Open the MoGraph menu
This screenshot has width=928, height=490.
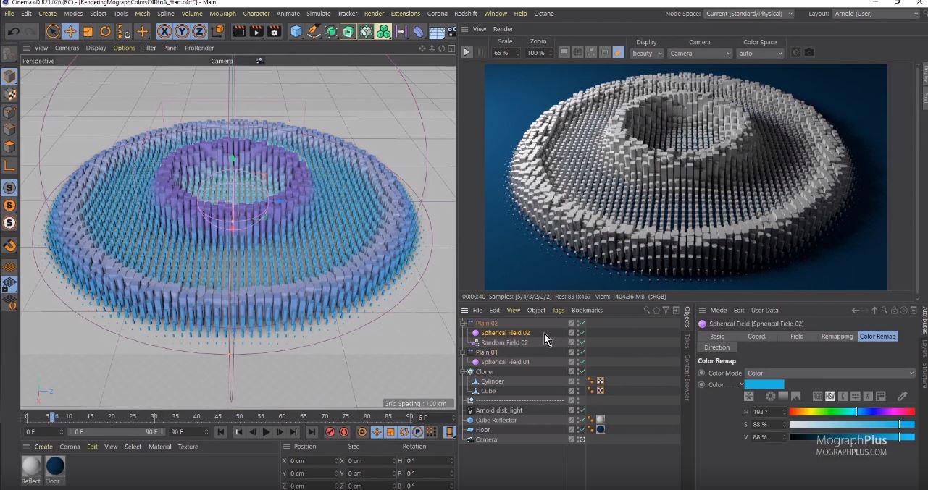pos(222,14)
